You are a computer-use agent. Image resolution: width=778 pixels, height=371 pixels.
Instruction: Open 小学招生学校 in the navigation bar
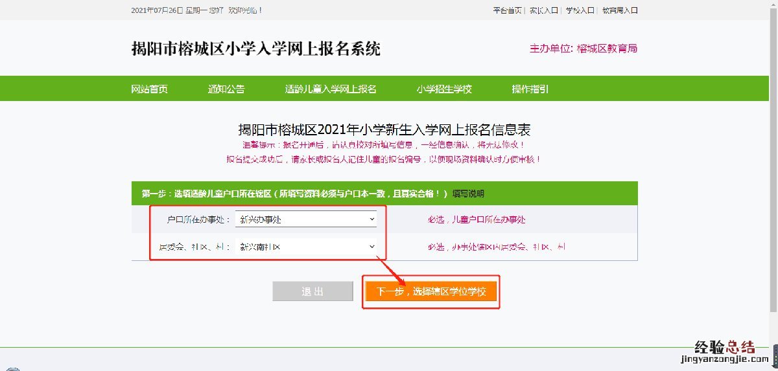444,89
